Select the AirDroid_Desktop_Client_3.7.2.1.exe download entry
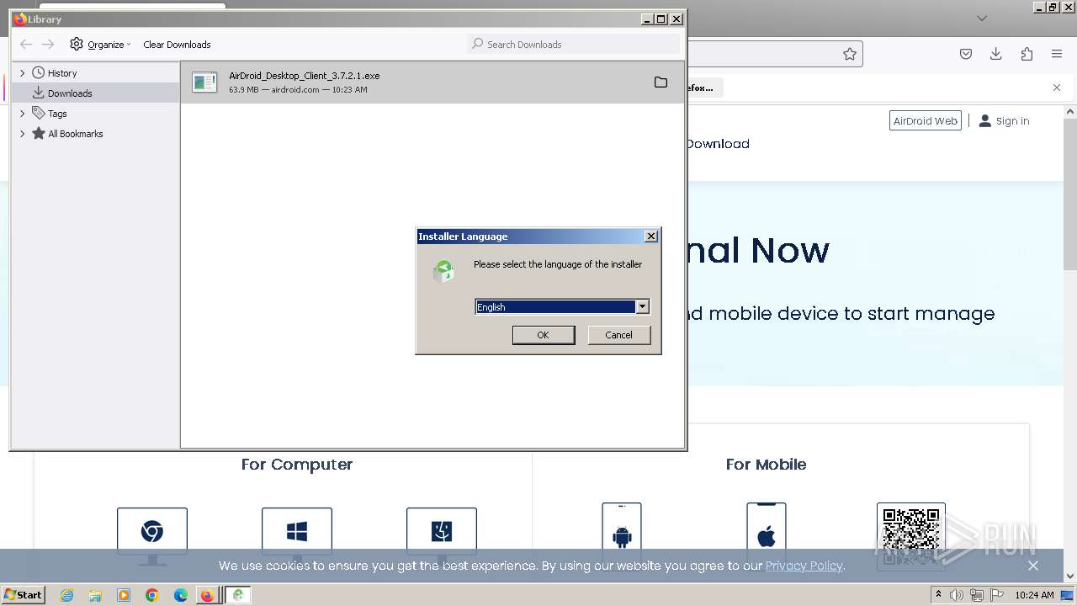The image size is (1077, 606). 432,82
